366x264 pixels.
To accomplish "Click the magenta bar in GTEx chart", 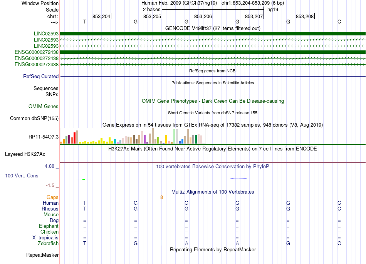I will (x=145, y=139).
